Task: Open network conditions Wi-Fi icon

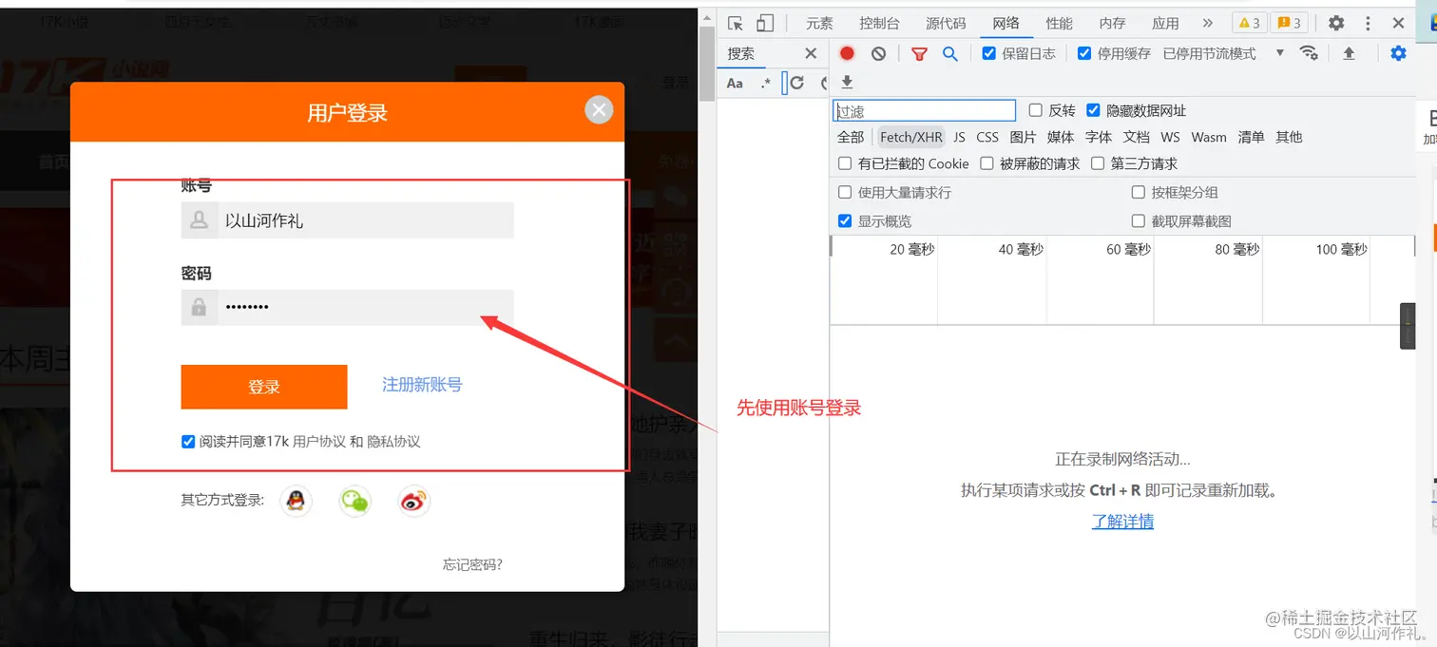Action: tap(1310, 53)
